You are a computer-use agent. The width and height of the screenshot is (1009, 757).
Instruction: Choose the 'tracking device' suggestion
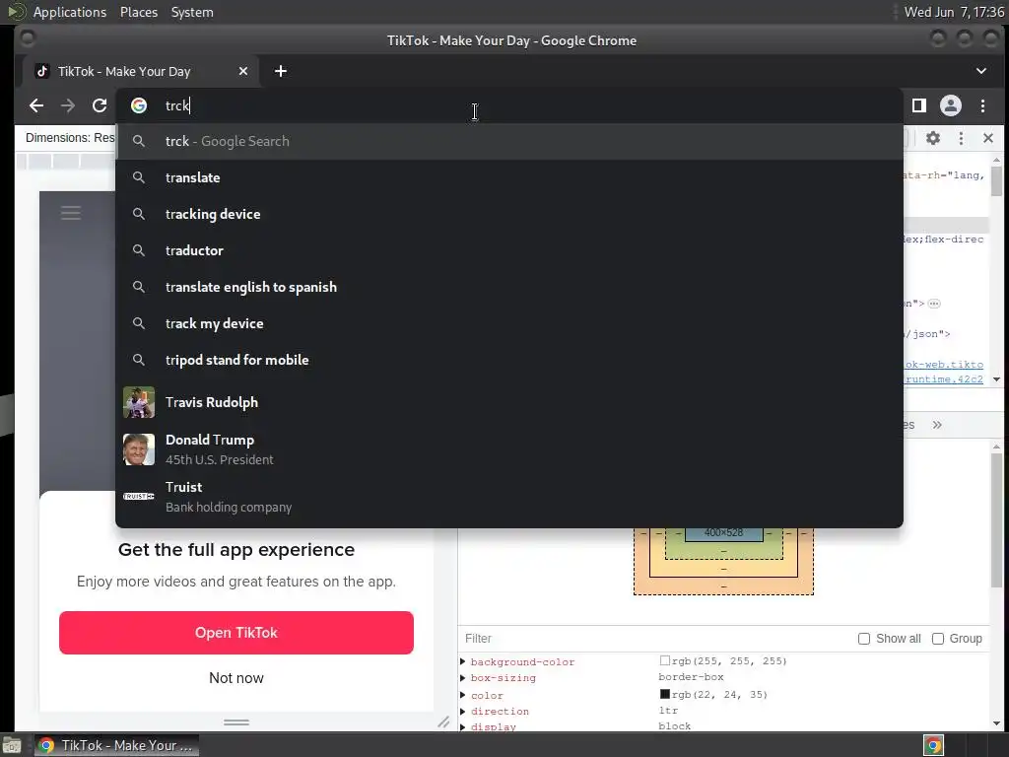509,214
